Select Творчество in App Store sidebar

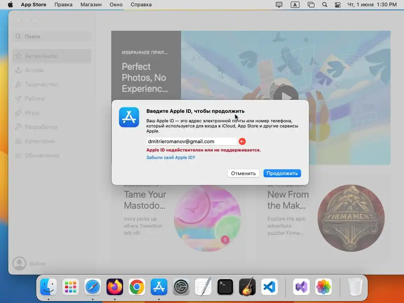pos(52,84)
